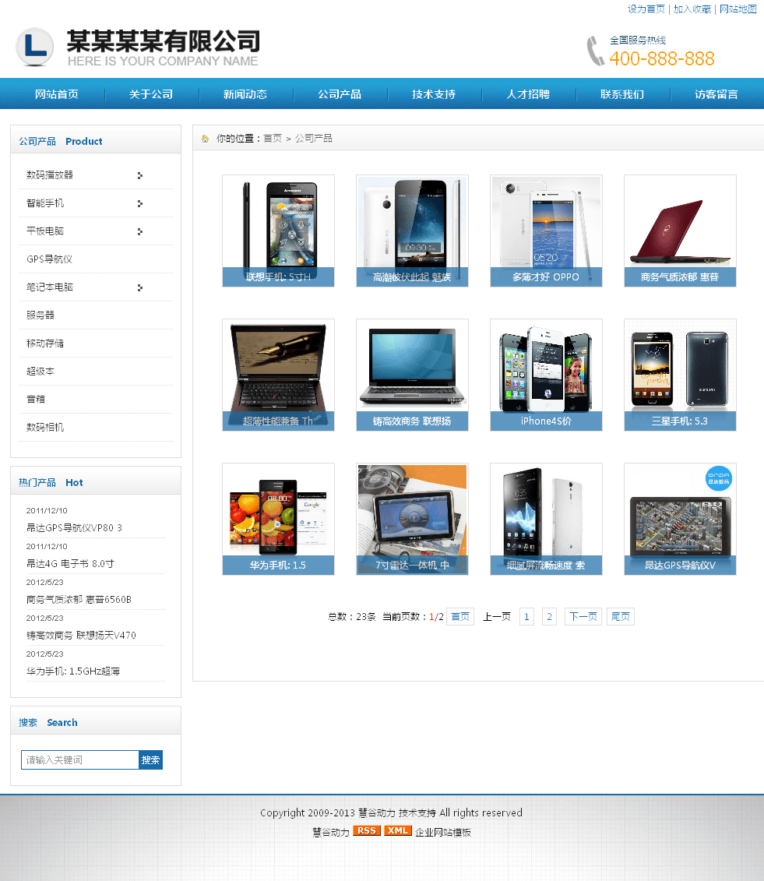764x881 pixels.
Task: Click the phone hotline icon
Action: point(595,51)
